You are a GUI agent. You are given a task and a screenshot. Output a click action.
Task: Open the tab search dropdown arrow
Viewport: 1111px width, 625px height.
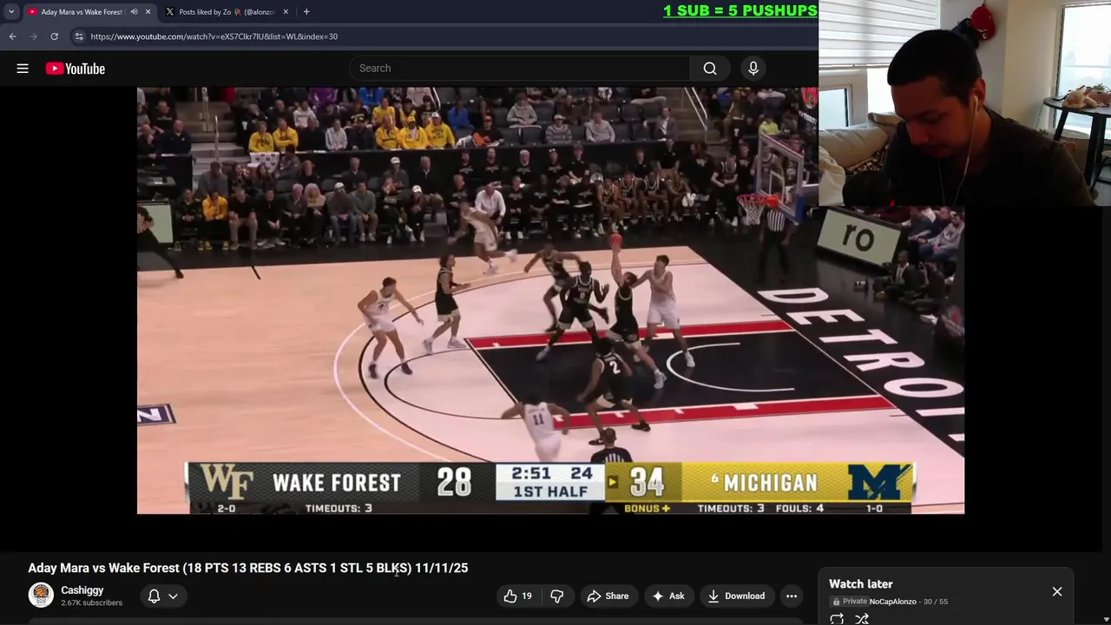pos(11,12)
